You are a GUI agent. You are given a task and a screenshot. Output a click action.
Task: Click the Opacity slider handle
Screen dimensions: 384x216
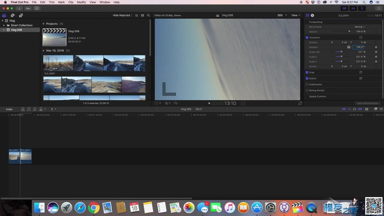pos(349,31)
